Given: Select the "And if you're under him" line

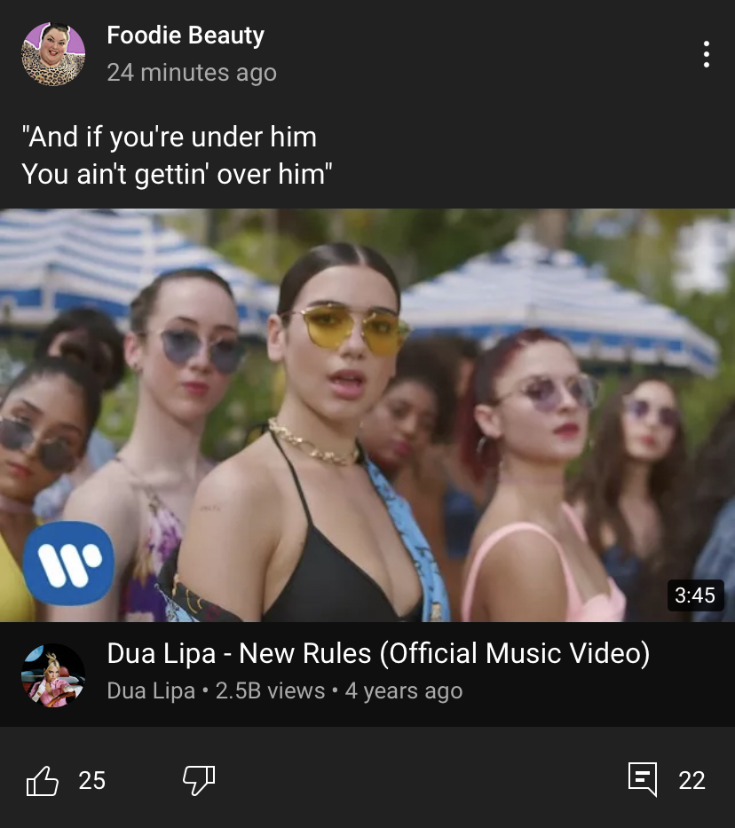Looking at the screenshot, I should [x=169, y=137].
